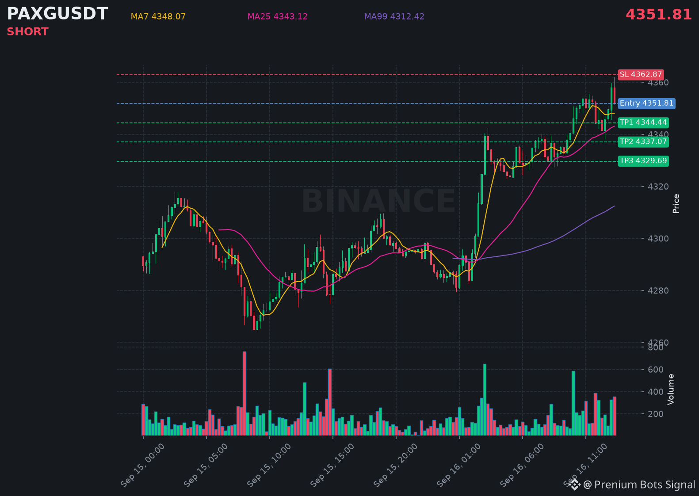
Task: Select the TP1 4344.44 target label
Action: coord(643,122)
